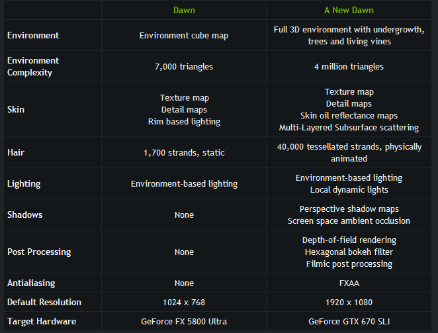Click the "Dawn" column header
The width and height of the screenshot is (438, 333).
coord(183,11)
